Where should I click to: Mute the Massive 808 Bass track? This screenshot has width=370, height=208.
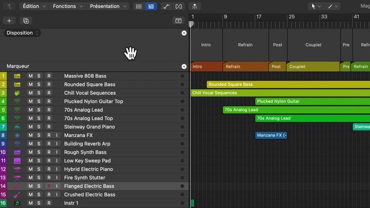(31, 76)
